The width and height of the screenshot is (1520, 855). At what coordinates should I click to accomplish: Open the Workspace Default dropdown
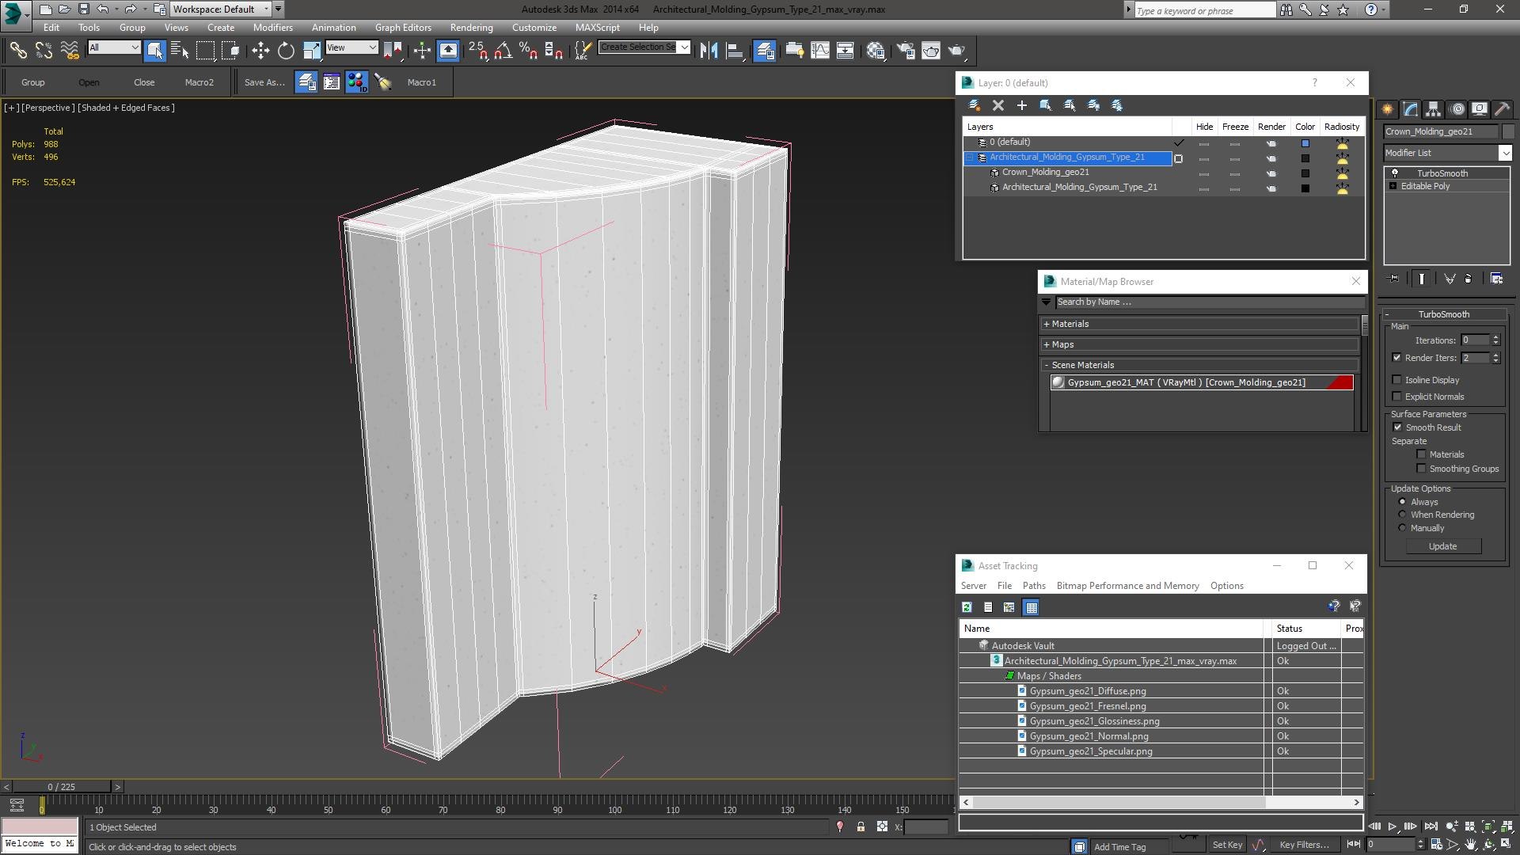(x=221, y=9)
